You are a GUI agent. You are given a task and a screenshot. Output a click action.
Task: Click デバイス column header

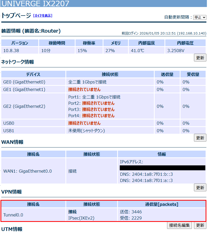point(33,74)
